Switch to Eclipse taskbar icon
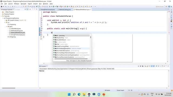This screenshot has height=97, width=173. [89, 94]
